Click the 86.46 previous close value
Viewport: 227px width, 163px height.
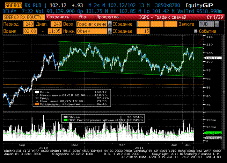pyautogui.click(x=102, y=104)
